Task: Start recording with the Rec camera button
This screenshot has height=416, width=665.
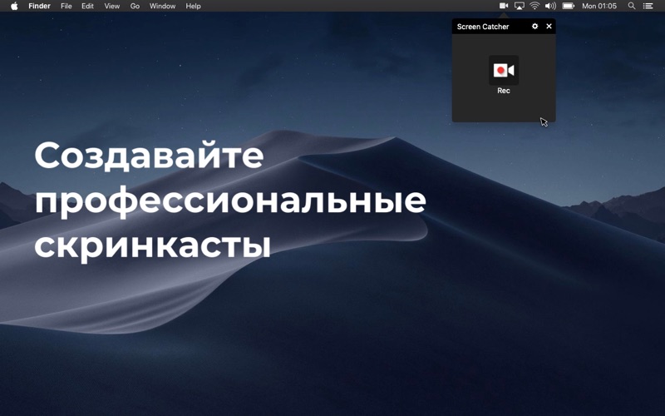Action: click(x=504, y=70)
